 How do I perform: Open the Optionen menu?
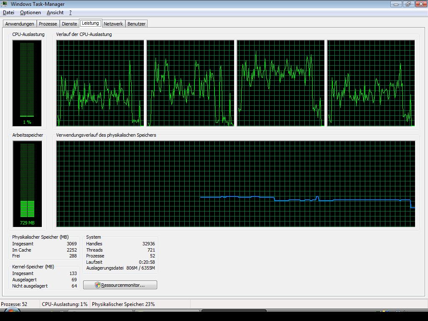pyautogui.click(x=30, y=13)
